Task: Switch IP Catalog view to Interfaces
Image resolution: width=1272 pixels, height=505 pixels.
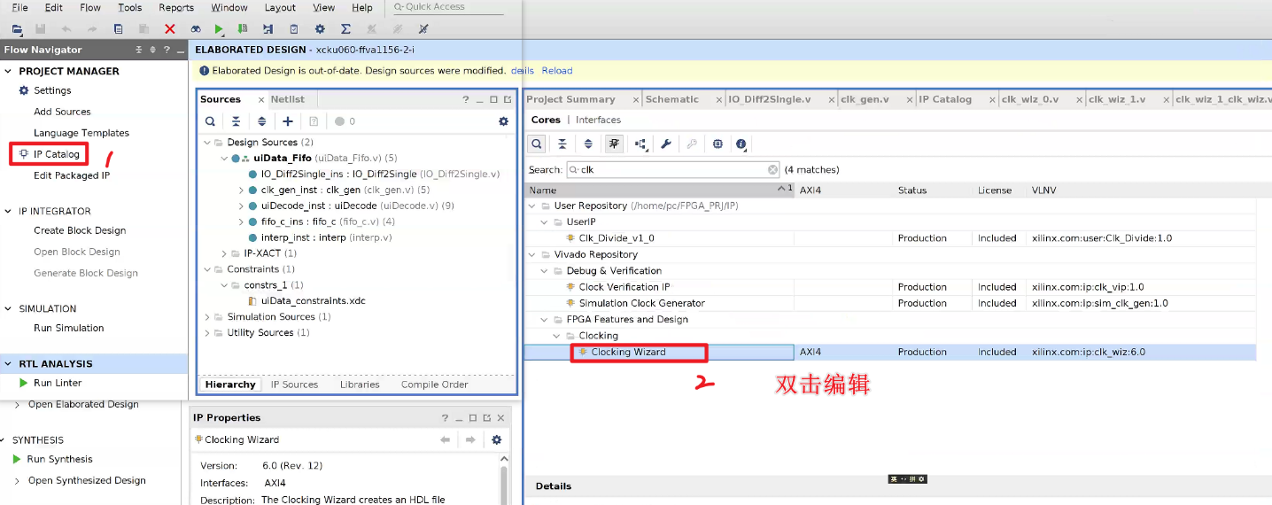Action: pyautogui.click(x=598, y=120)
